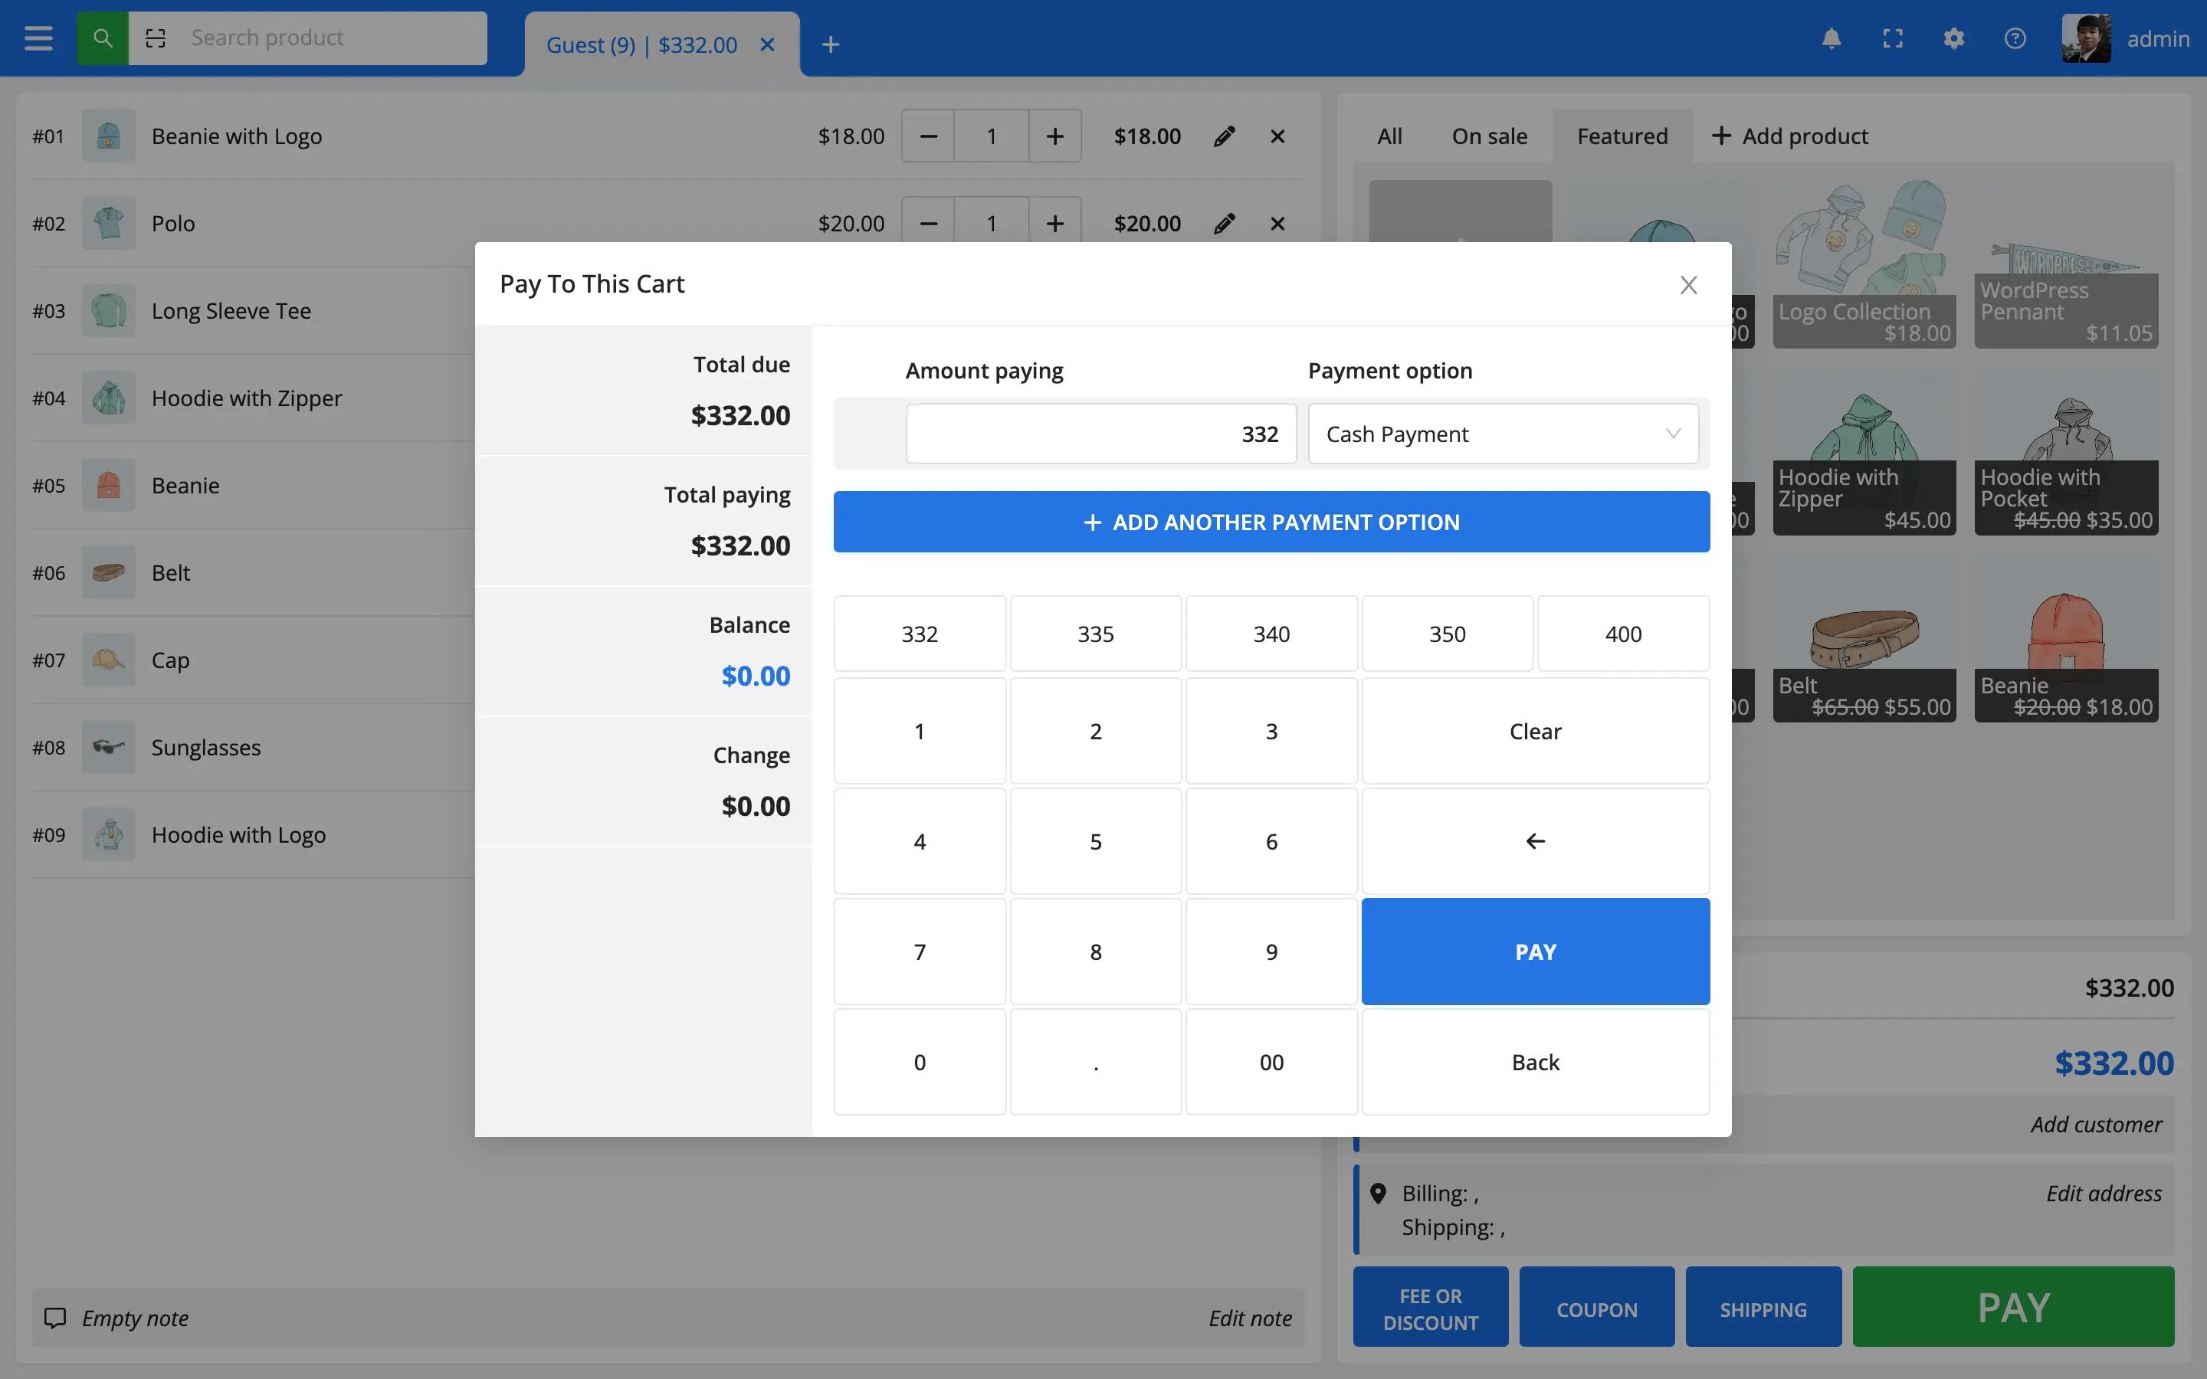Switch to the Guest (9) cart tab
The width and height of the screenshot is (2207, 1379).
641,44
